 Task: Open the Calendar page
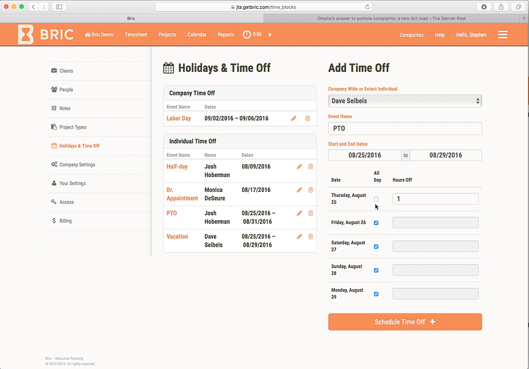coord(197,34)
